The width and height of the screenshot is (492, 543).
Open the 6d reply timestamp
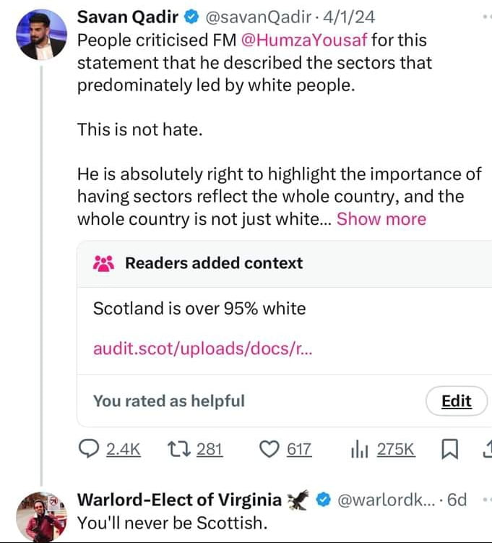click(x=457, y=500)
